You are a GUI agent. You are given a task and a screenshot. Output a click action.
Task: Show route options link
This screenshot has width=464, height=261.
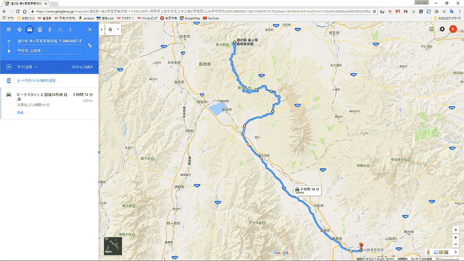click(x=82, y=67)
